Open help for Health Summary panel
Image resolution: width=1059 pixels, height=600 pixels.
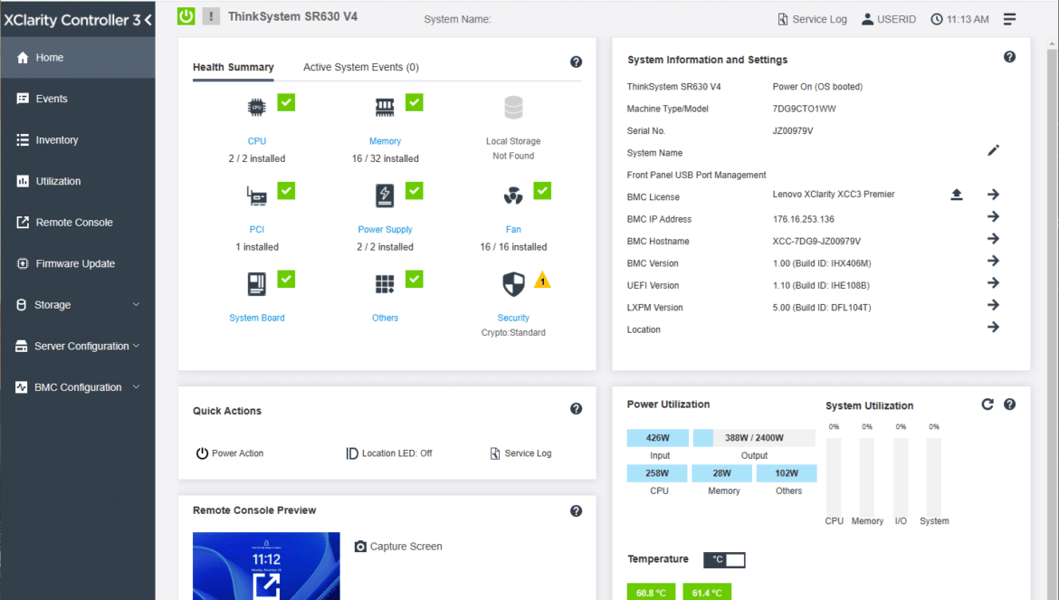576,62
